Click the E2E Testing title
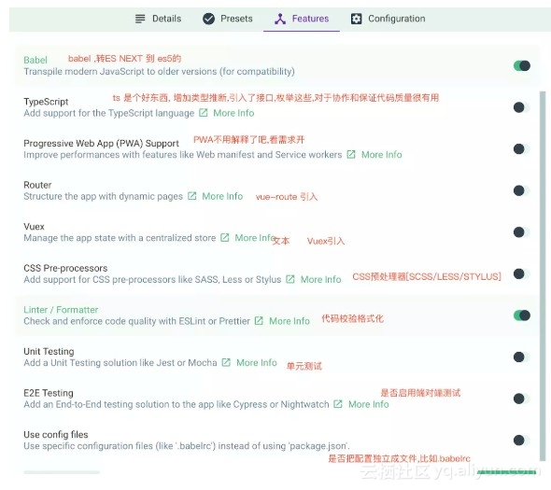Screen dimensions: 551x490 click(49, 393)
